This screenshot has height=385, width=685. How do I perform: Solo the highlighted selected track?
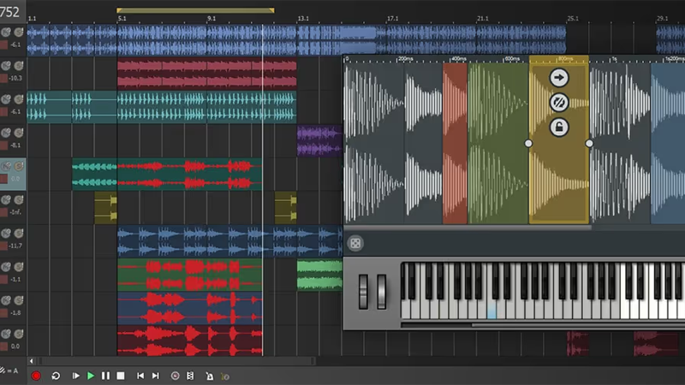(18, 166)
